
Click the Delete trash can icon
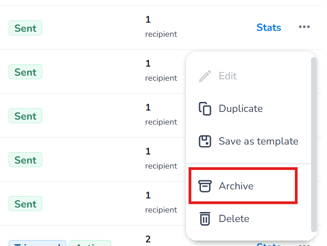pos(205,219)
